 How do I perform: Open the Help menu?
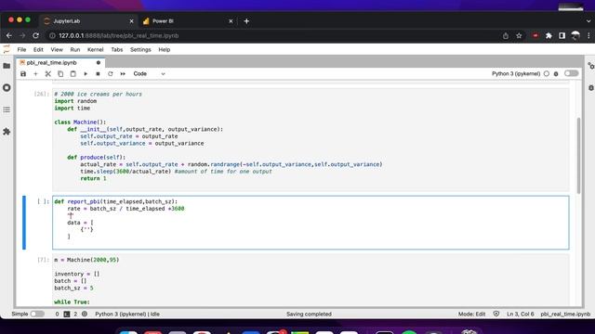pyautogui.click(x=165, y=49)
